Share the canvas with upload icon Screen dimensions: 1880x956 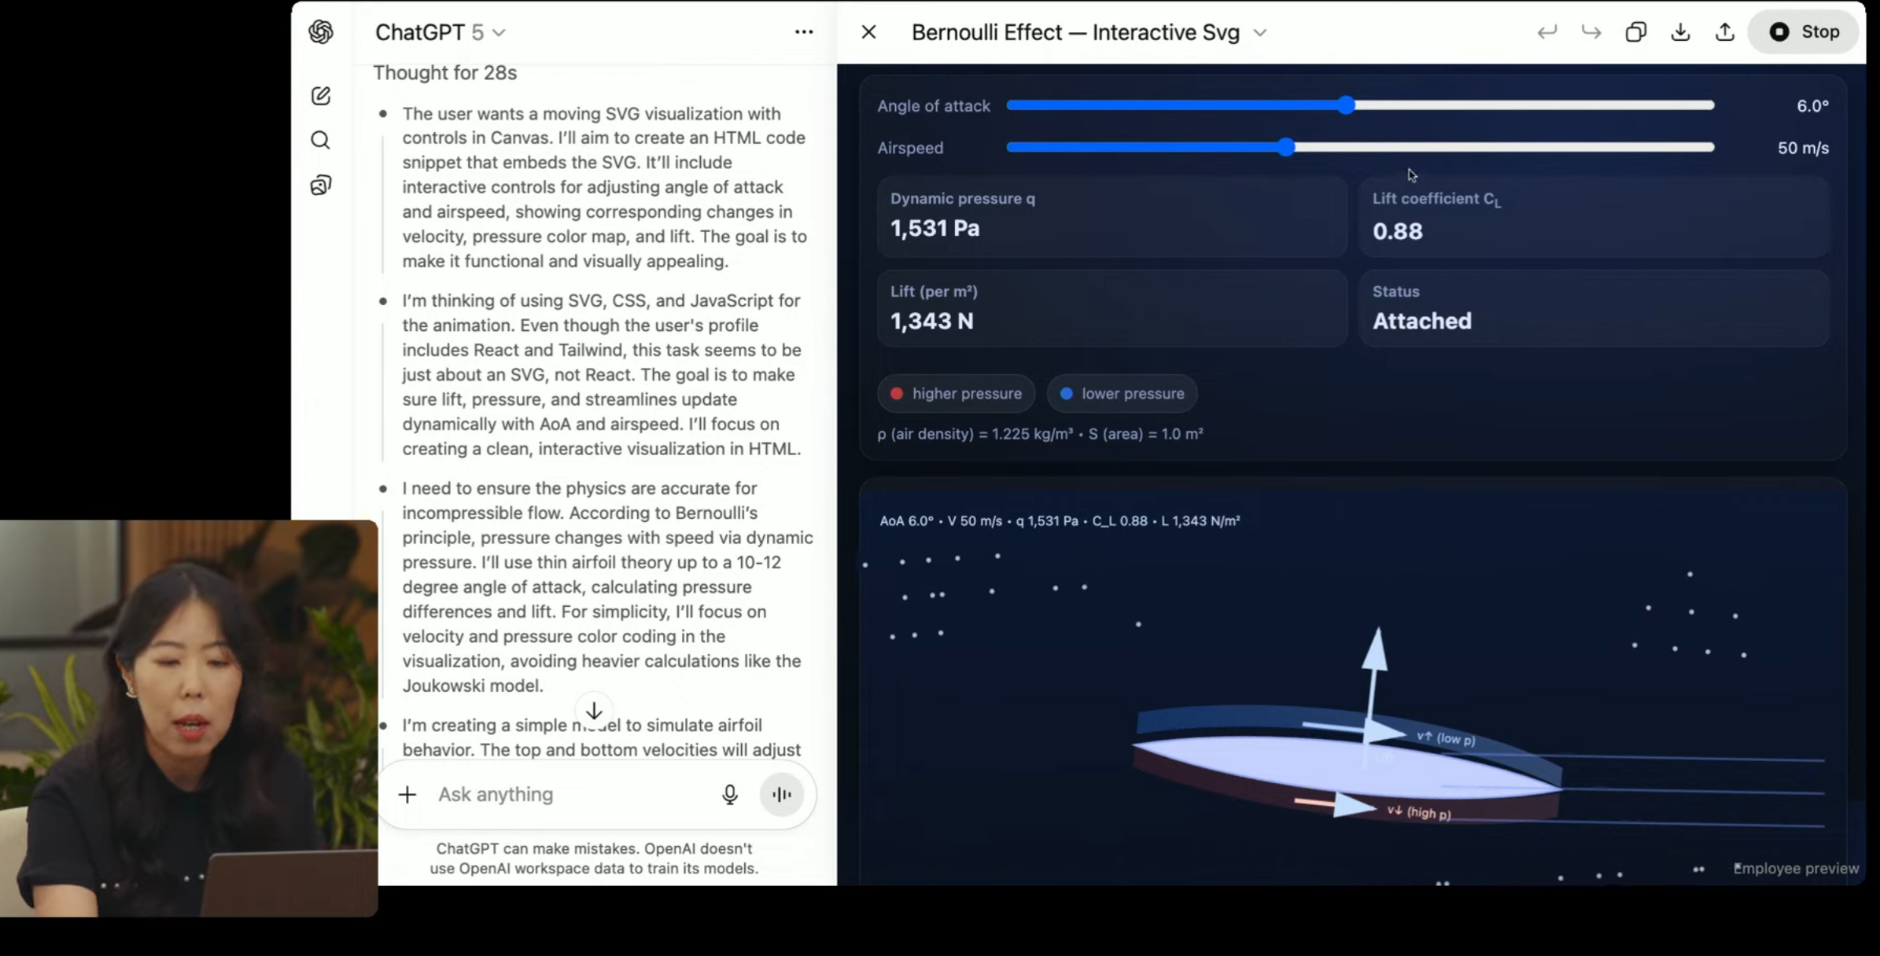pyautogui.click(x=1724, y=32)
